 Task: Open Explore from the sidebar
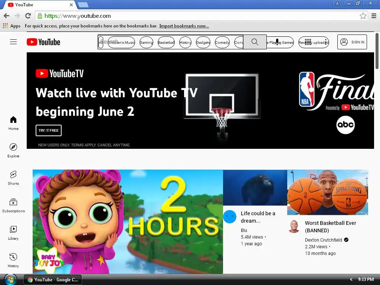pyautogui.click(x=13, y=151)
